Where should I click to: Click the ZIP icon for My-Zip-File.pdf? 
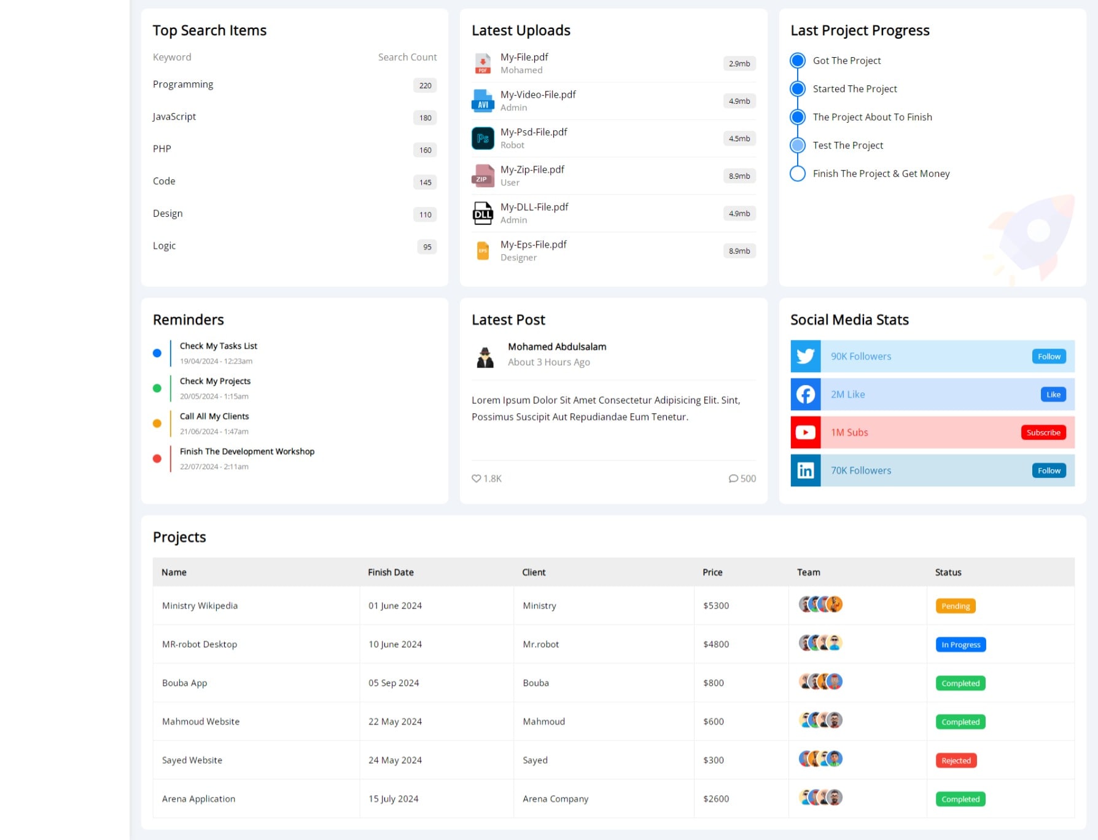pyautogui.click(x=483, y=176)
